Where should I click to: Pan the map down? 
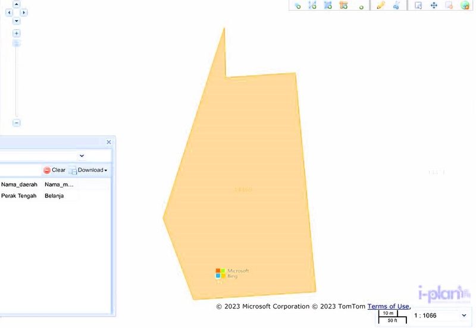tap(17, 21)
